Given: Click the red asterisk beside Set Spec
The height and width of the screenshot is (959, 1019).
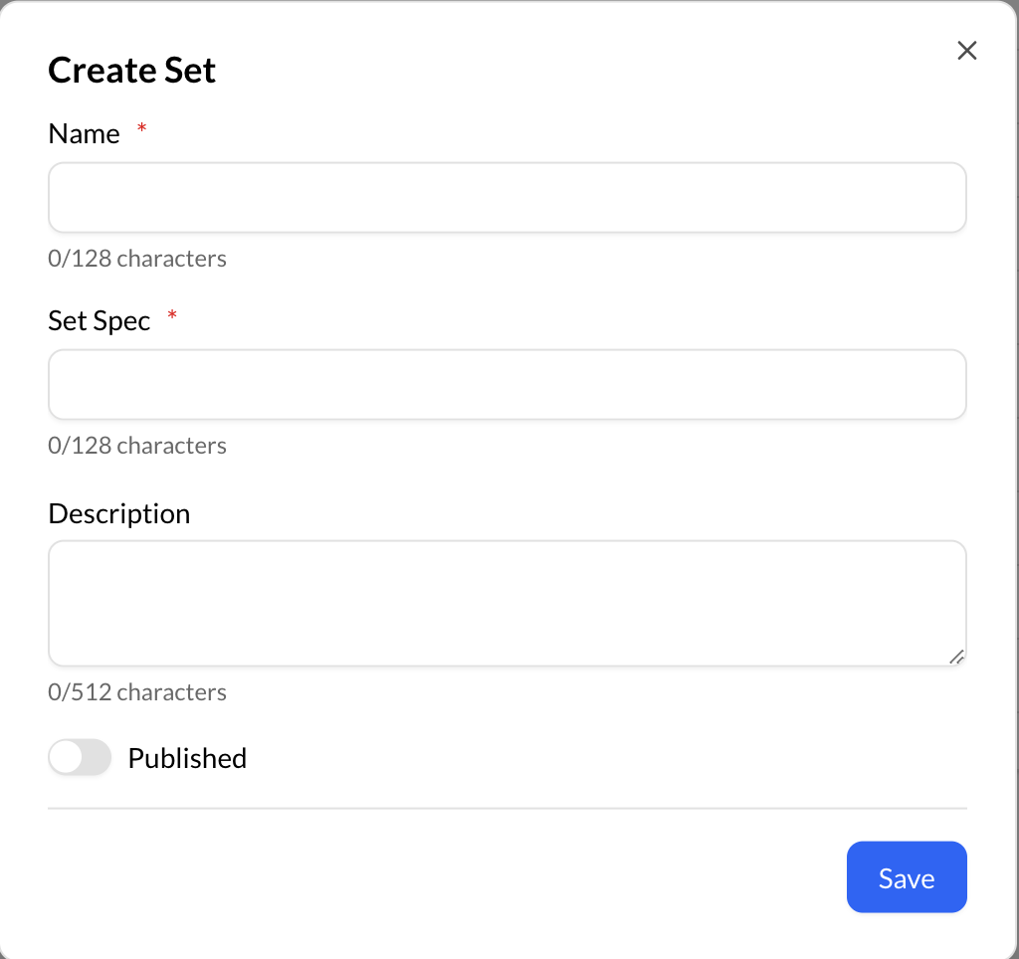Looking at the screenshot, I should coord(172,315).
